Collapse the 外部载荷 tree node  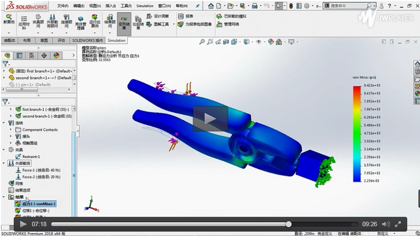point(4,163)
